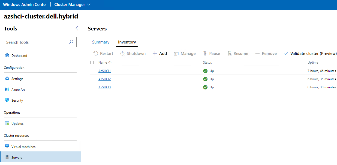Select the Inventory tab
Image resolution: width=337 pixels, height=165 pixels.
(127, 42)
